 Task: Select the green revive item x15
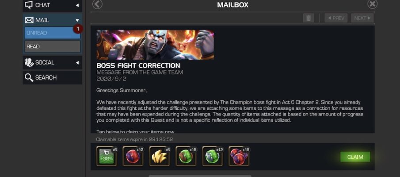pyautogui.click(x=186, y=156)
